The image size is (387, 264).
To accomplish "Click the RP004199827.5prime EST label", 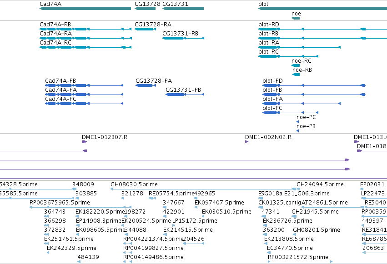I will [x=153, y=249].
